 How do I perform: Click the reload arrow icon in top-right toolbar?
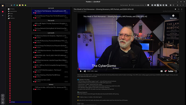coord(177,5)
